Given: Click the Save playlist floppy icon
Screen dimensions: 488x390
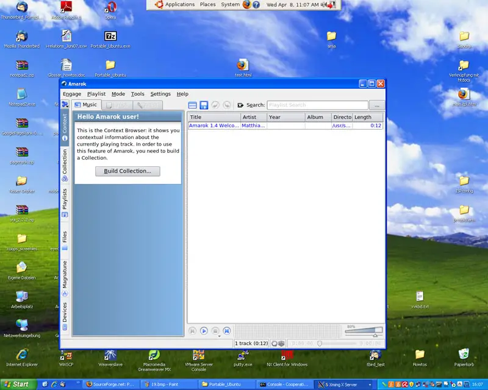Looking at the screenshot, I should click(x=204, y=105).
